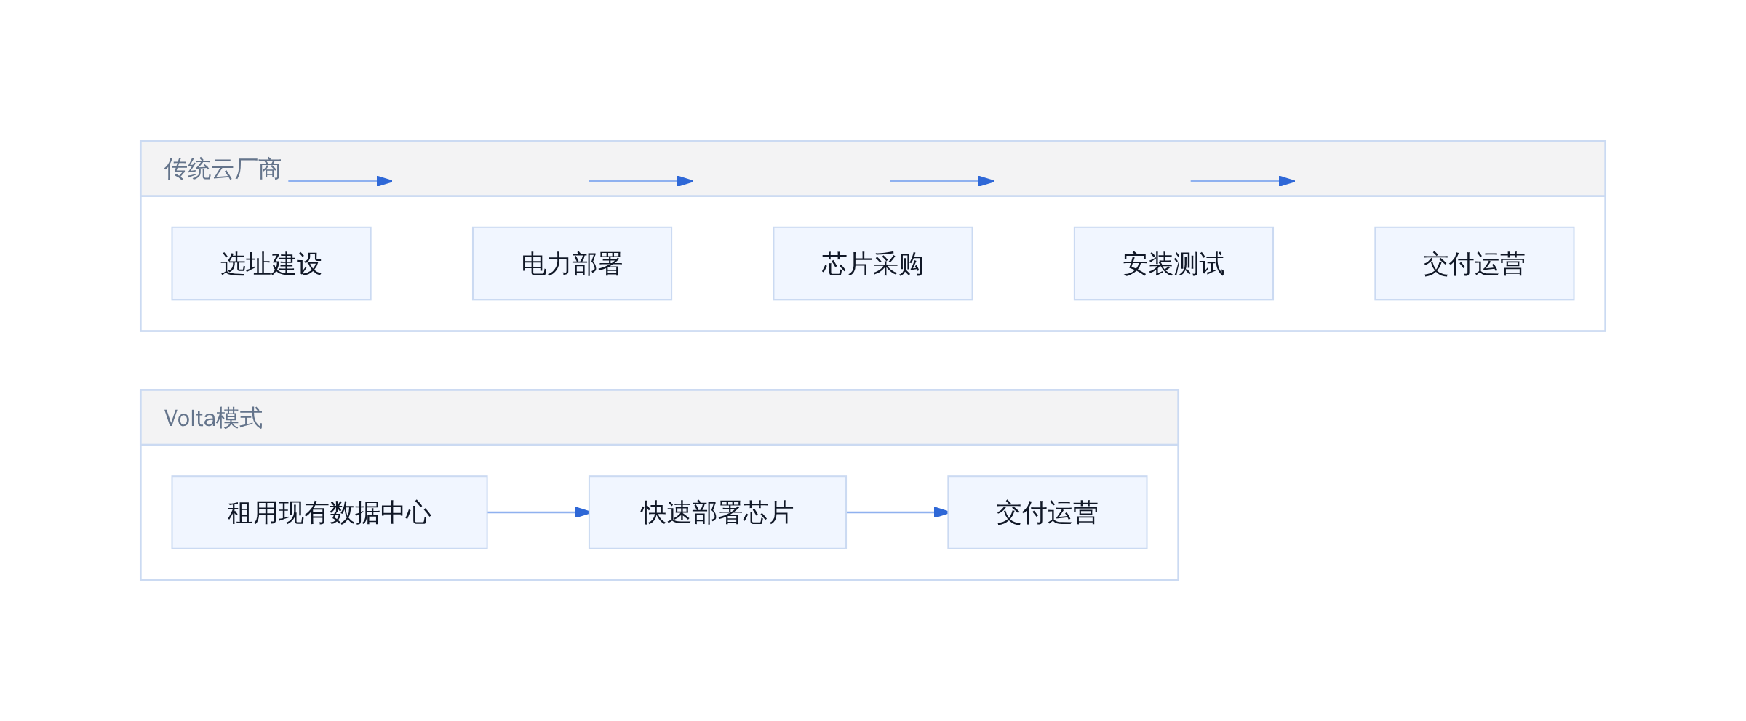Viewport: 1746px width, 721px height.
Task: Click the arrowhead pointing into Volta 交付运营
Action: (x=941, y=512)
